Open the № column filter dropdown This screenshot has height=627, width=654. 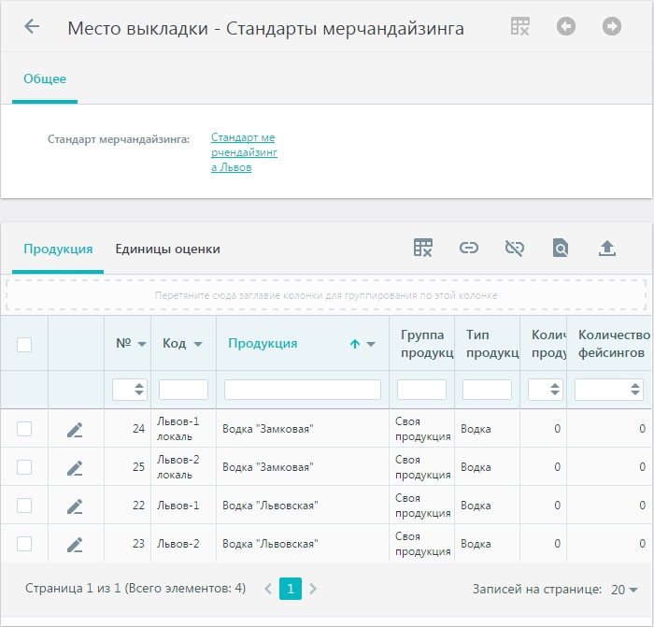[142, 344]
